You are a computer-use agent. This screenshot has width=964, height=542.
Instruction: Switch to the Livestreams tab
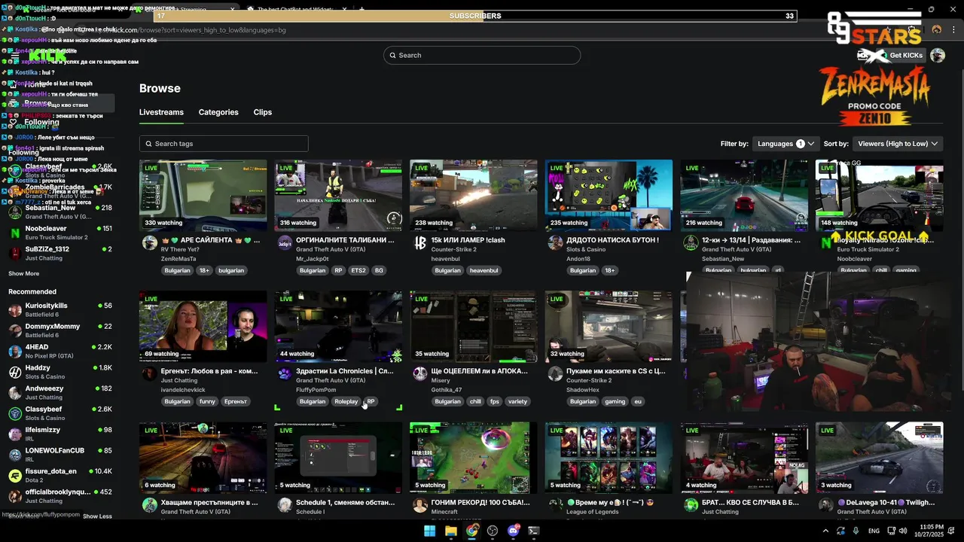pyautogui.click(x=161, y=112)
